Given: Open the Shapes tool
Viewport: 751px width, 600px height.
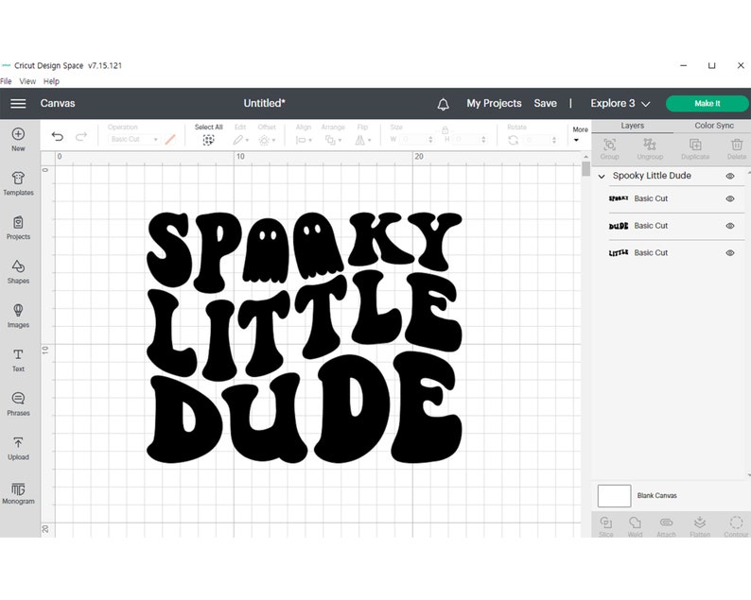Looking at the screenshot, I should click(18, 266).
